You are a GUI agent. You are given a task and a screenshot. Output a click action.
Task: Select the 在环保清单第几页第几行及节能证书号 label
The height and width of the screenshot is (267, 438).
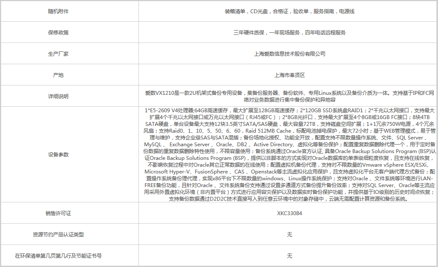click(58, 256)
